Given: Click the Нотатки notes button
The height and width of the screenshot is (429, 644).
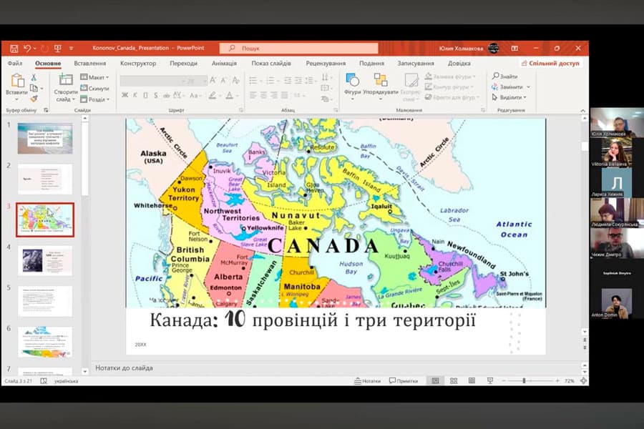Looking at the screenshot, I should [368, 381].
